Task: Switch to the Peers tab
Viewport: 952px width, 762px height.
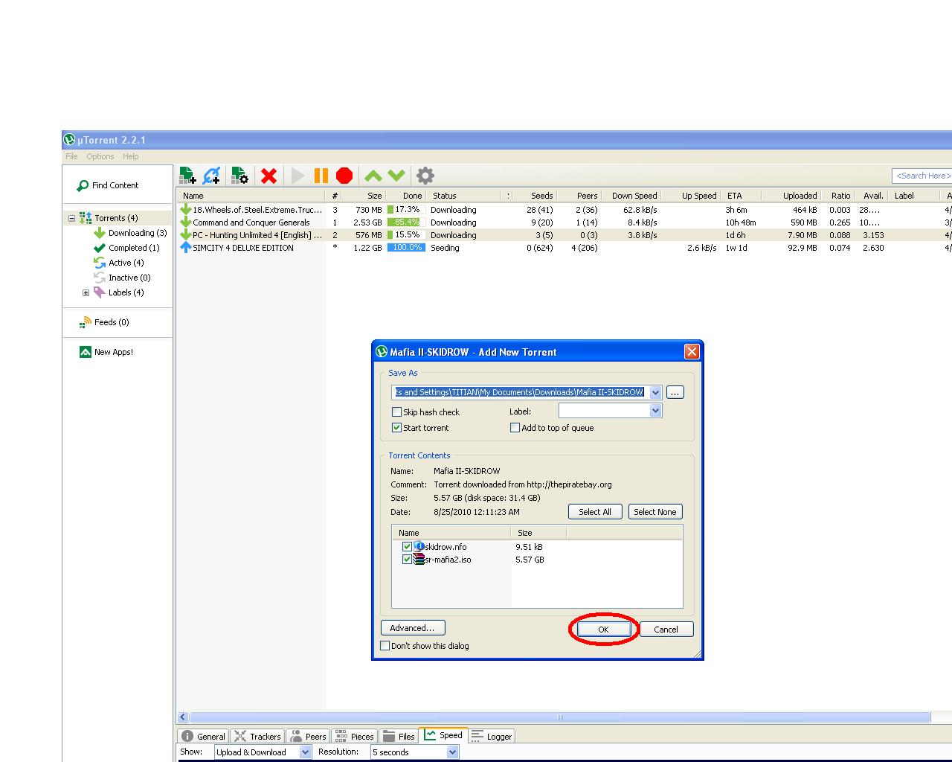Action: pos(308,736)
